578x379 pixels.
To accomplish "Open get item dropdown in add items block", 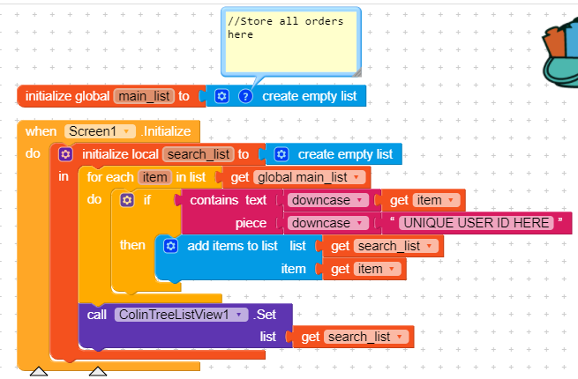I will coord(392,269).
